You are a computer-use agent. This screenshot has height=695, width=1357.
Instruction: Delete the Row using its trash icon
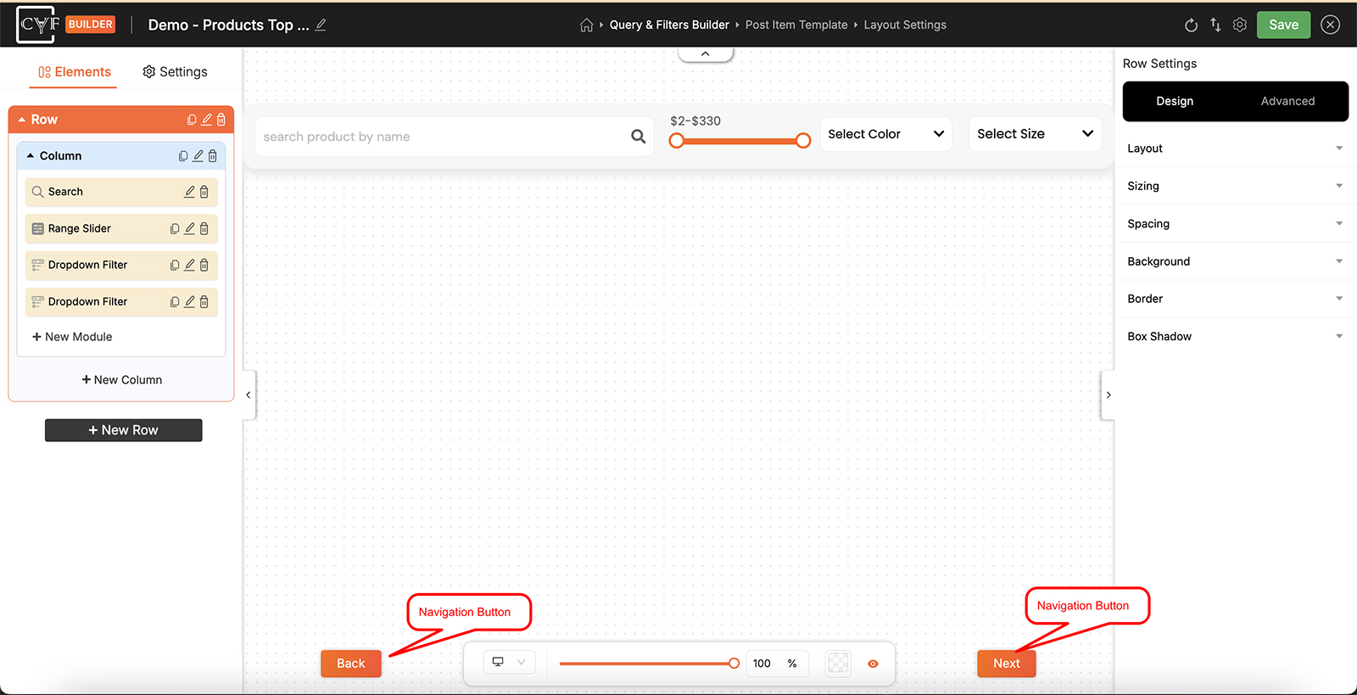221,120
